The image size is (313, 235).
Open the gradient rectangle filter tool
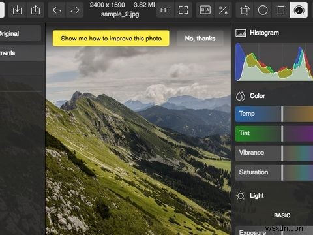point(281,10)
